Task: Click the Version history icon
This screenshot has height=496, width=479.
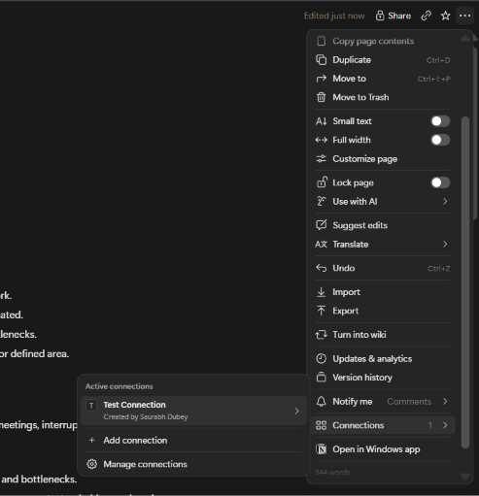Action: point(321,378)
